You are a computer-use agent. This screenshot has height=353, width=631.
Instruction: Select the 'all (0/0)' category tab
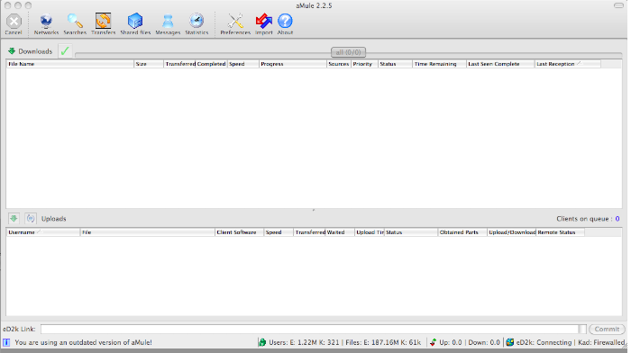pos(348,52)
